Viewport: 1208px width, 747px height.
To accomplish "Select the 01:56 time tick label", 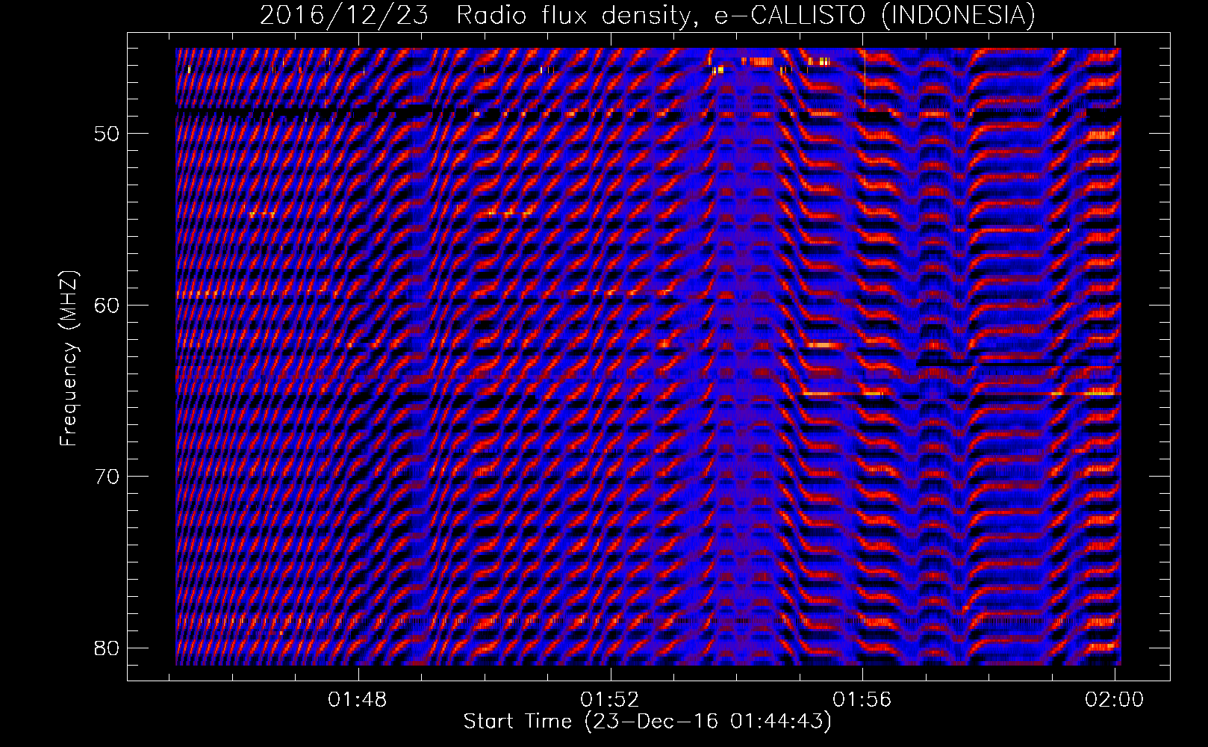I will coord(863,699).
